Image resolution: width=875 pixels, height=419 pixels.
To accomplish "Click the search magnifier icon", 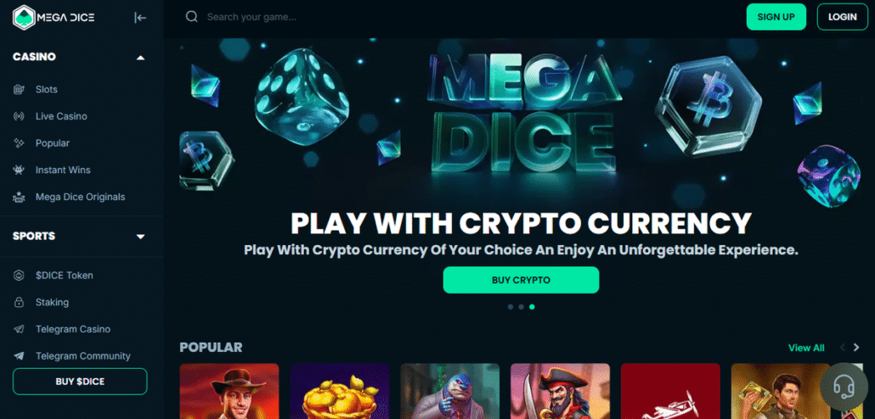I will tap(192, 17).
